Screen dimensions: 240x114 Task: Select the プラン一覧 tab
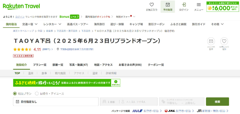[40, 65]
